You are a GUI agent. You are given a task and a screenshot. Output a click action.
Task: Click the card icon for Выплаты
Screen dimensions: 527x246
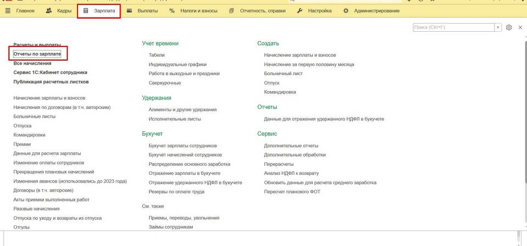click(129, 11)
